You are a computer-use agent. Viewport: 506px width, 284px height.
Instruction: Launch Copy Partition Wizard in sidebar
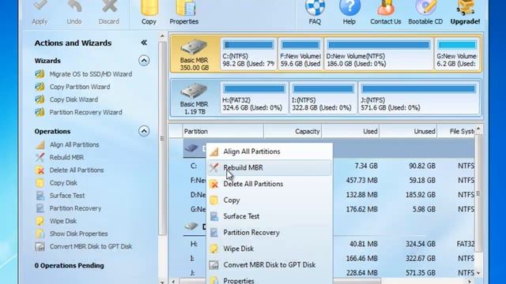click(x=73, y=87)
